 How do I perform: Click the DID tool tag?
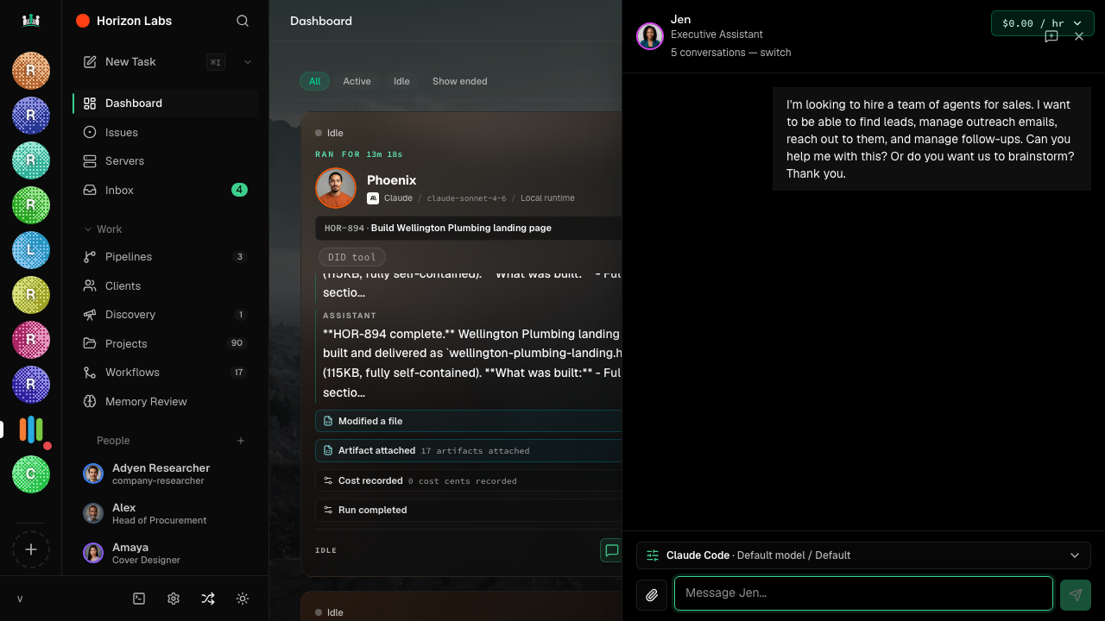coord(352,257)
